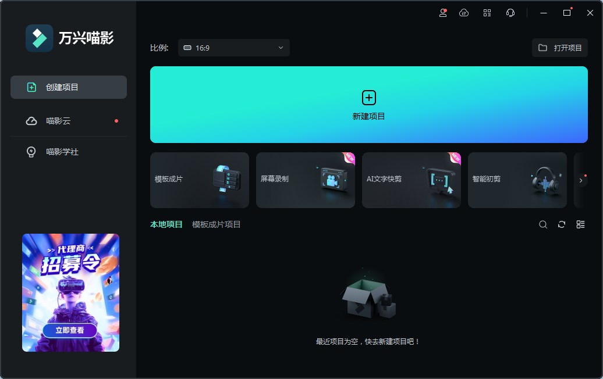The height and width of the screenshot is (379, 603).
Task: Open the 智能初剪 smart cut tool
Action: [517, 180]
